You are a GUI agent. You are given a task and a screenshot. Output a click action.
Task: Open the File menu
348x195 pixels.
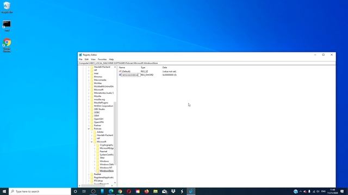[80, 60]
